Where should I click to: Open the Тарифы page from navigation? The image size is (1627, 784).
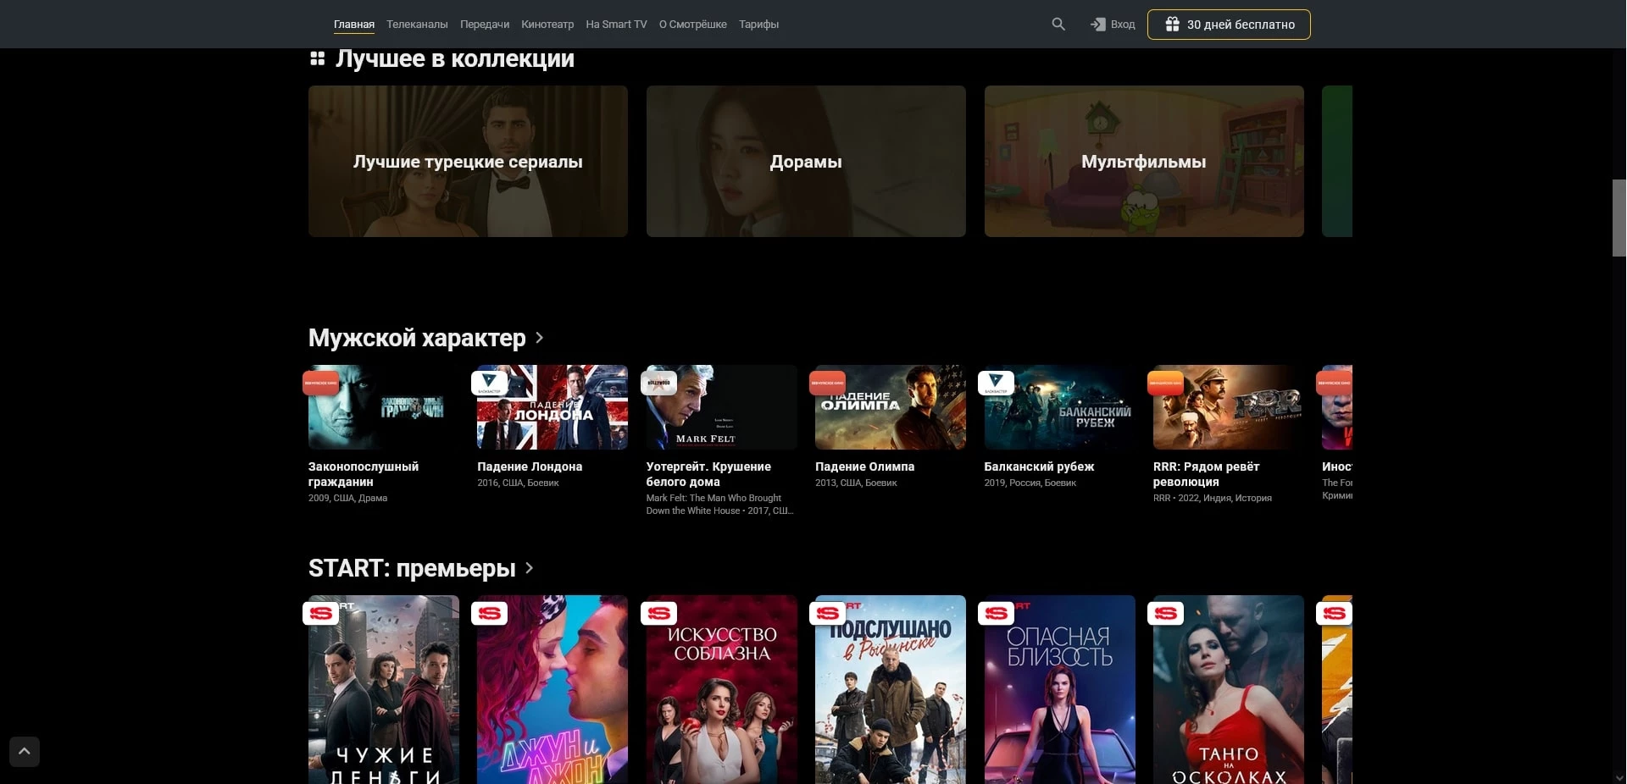758,25
